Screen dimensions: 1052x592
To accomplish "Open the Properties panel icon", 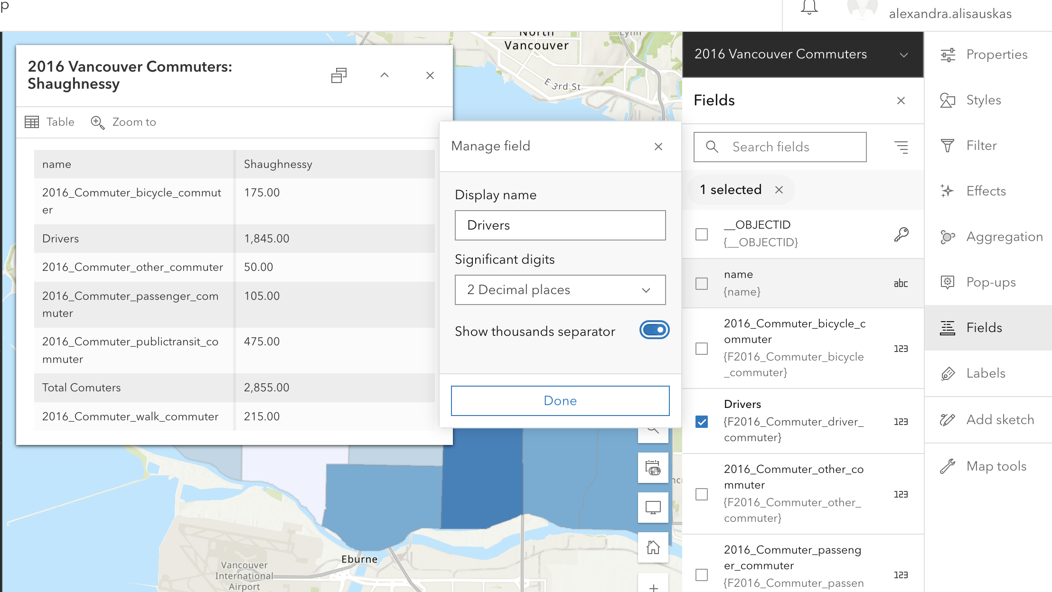I will (x=948, y=55).
